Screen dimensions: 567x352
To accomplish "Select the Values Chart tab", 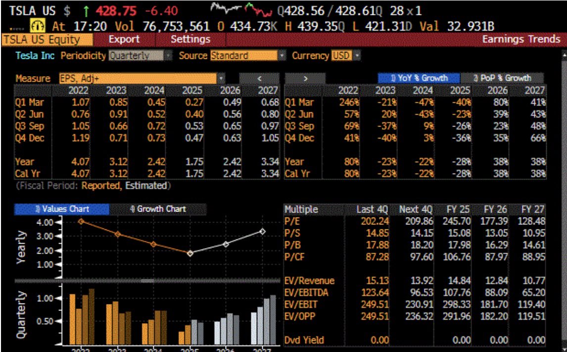I will pos(61,209).
